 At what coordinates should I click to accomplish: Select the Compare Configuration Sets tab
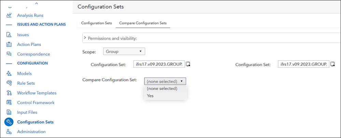[143, 23]
